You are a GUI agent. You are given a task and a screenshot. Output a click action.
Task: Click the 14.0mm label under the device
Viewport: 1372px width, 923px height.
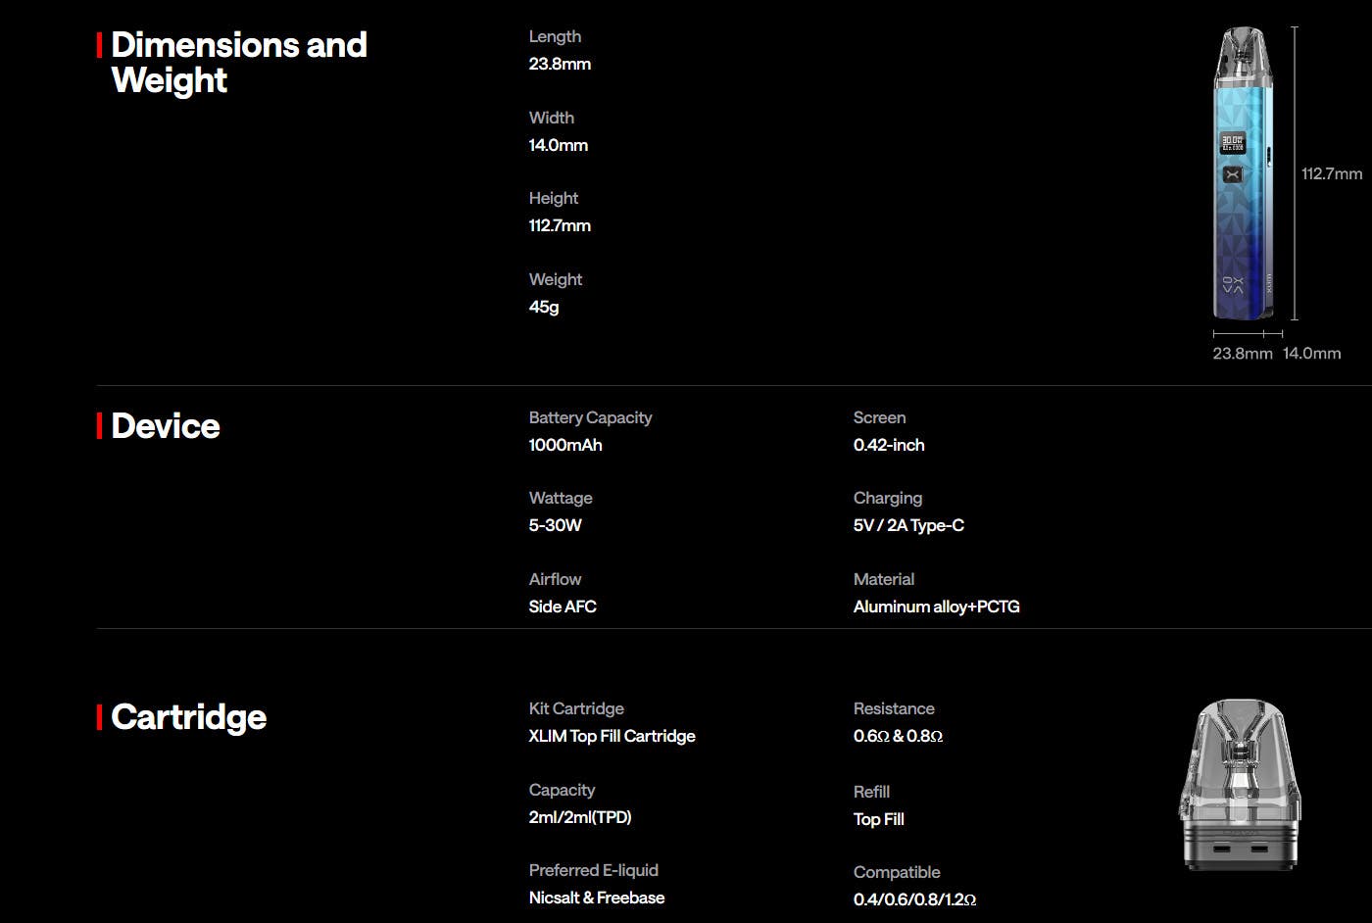click(x=1312, y=353)
